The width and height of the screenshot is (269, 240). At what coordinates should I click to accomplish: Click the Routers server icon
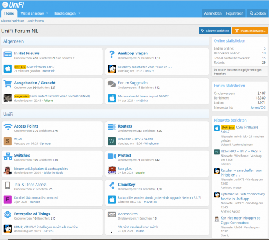(x=111, y=127)
